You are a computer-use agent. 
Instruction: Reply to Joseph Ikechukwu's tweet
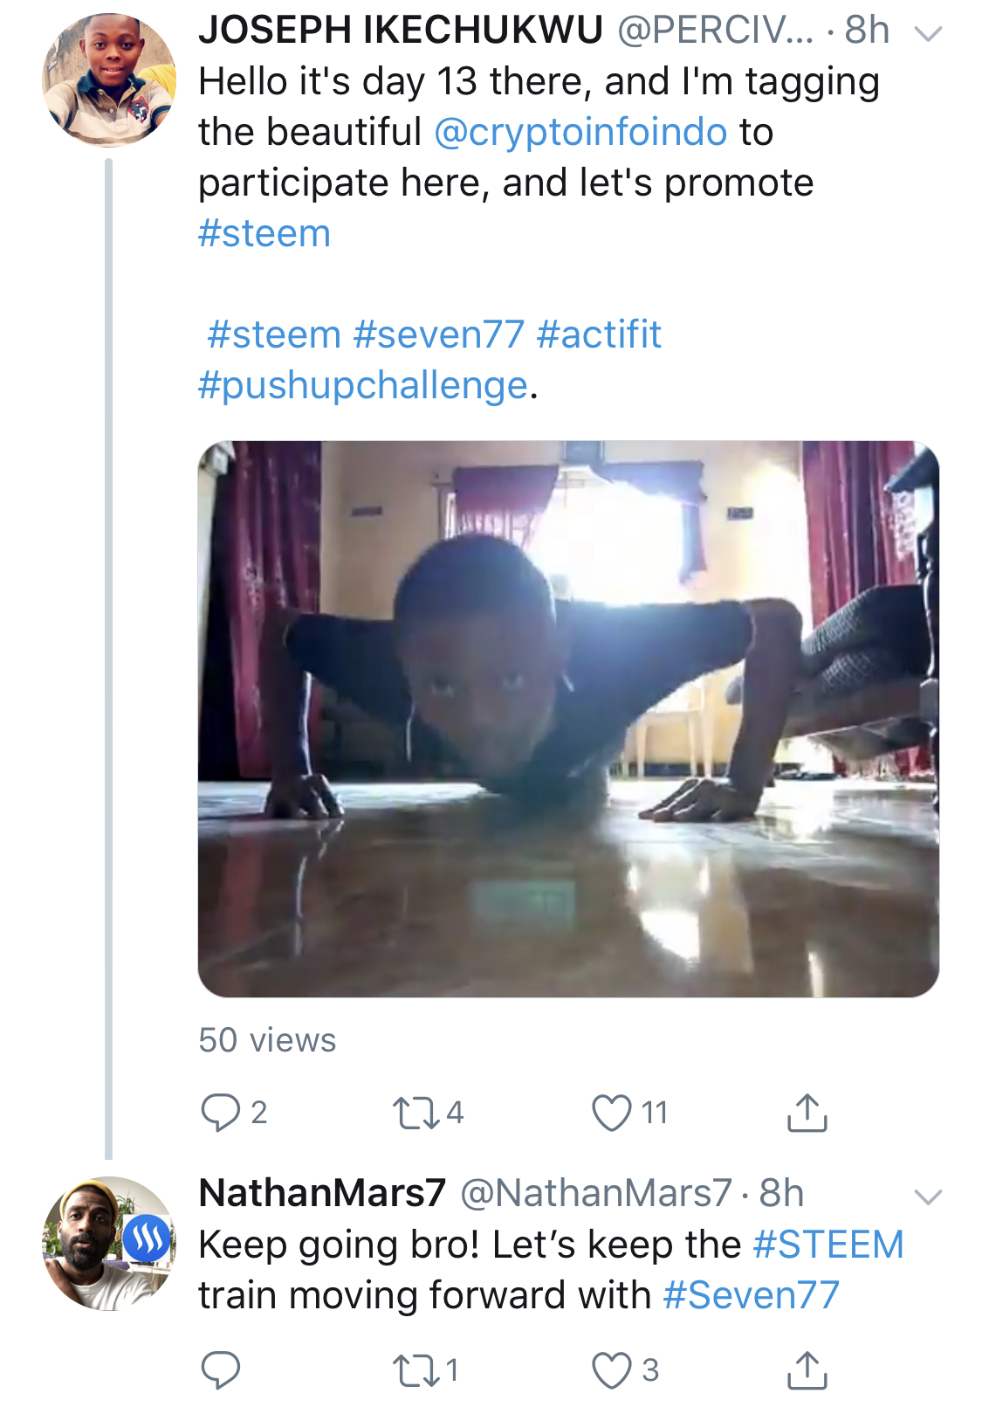(220, 1113)
